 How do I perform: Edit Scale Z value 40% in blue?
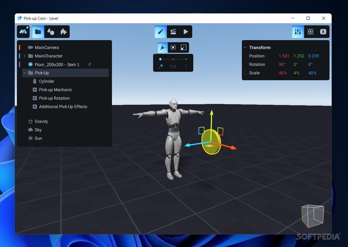(312, 73)
